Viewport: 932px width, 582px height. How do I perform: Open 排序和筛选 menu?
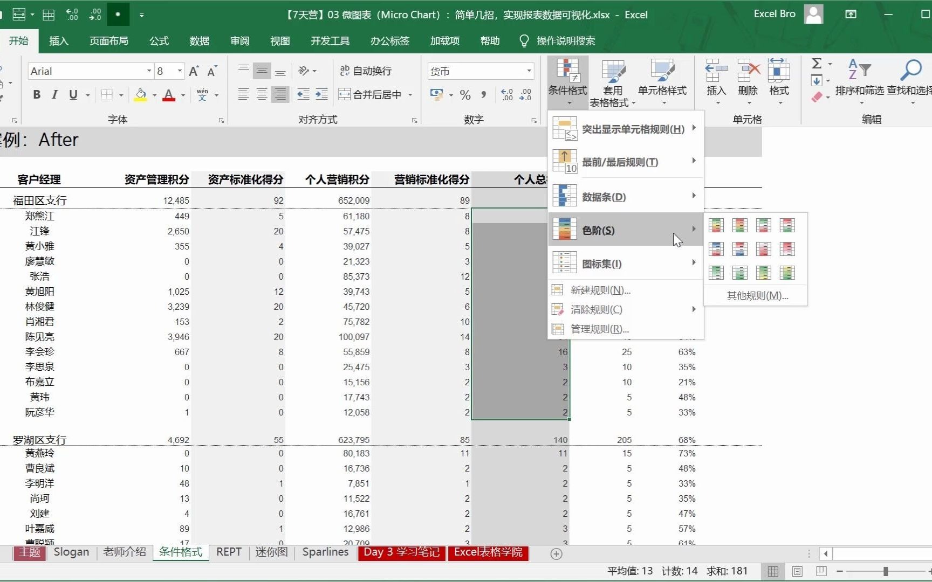(860, 81)
